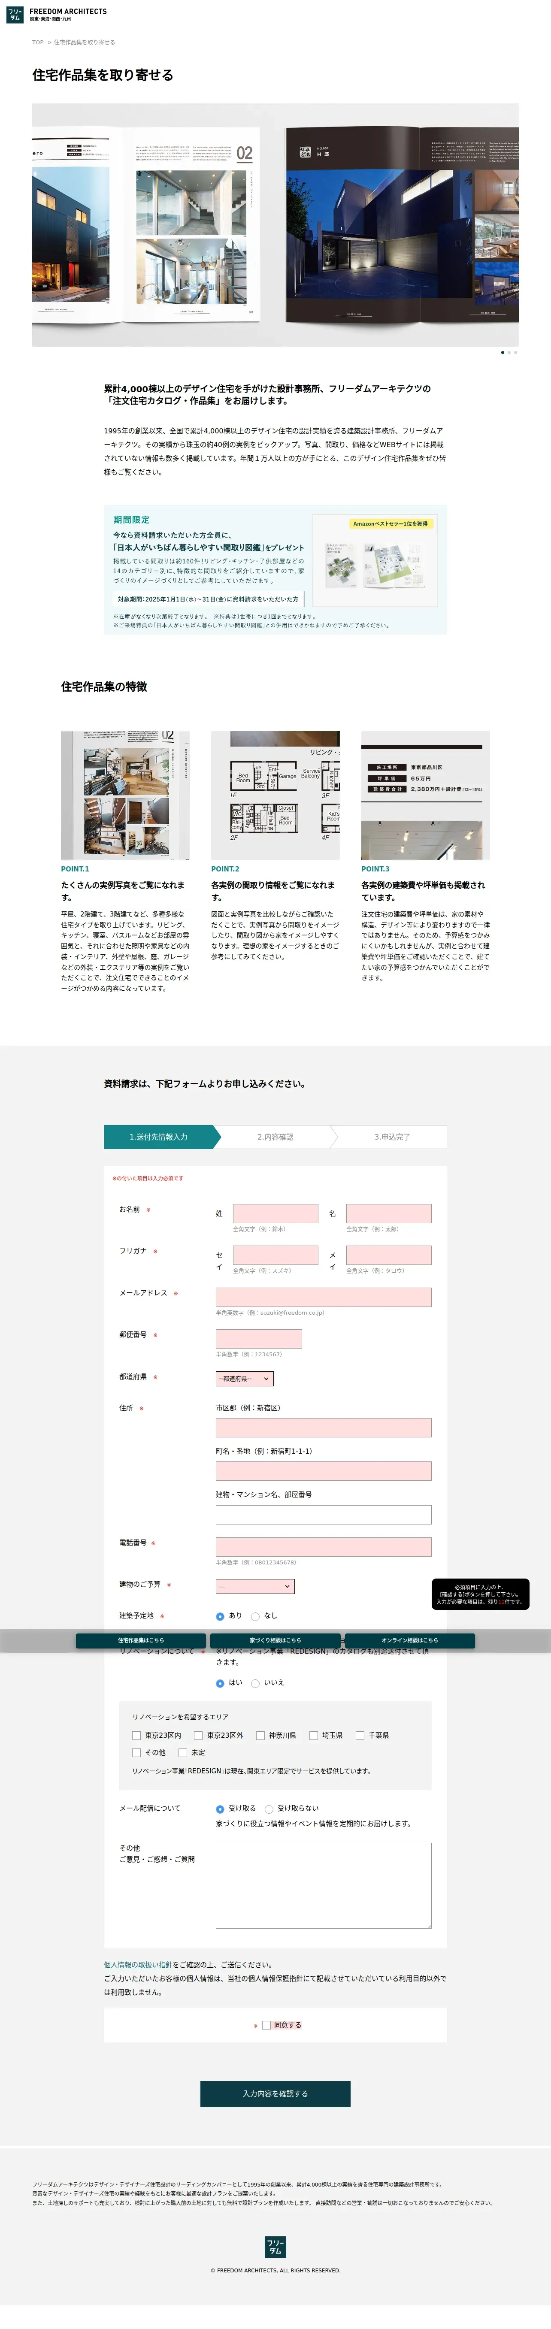
Task: Click the メイ furigana field
Action: pyautogui.click(x=389, y=1255)
